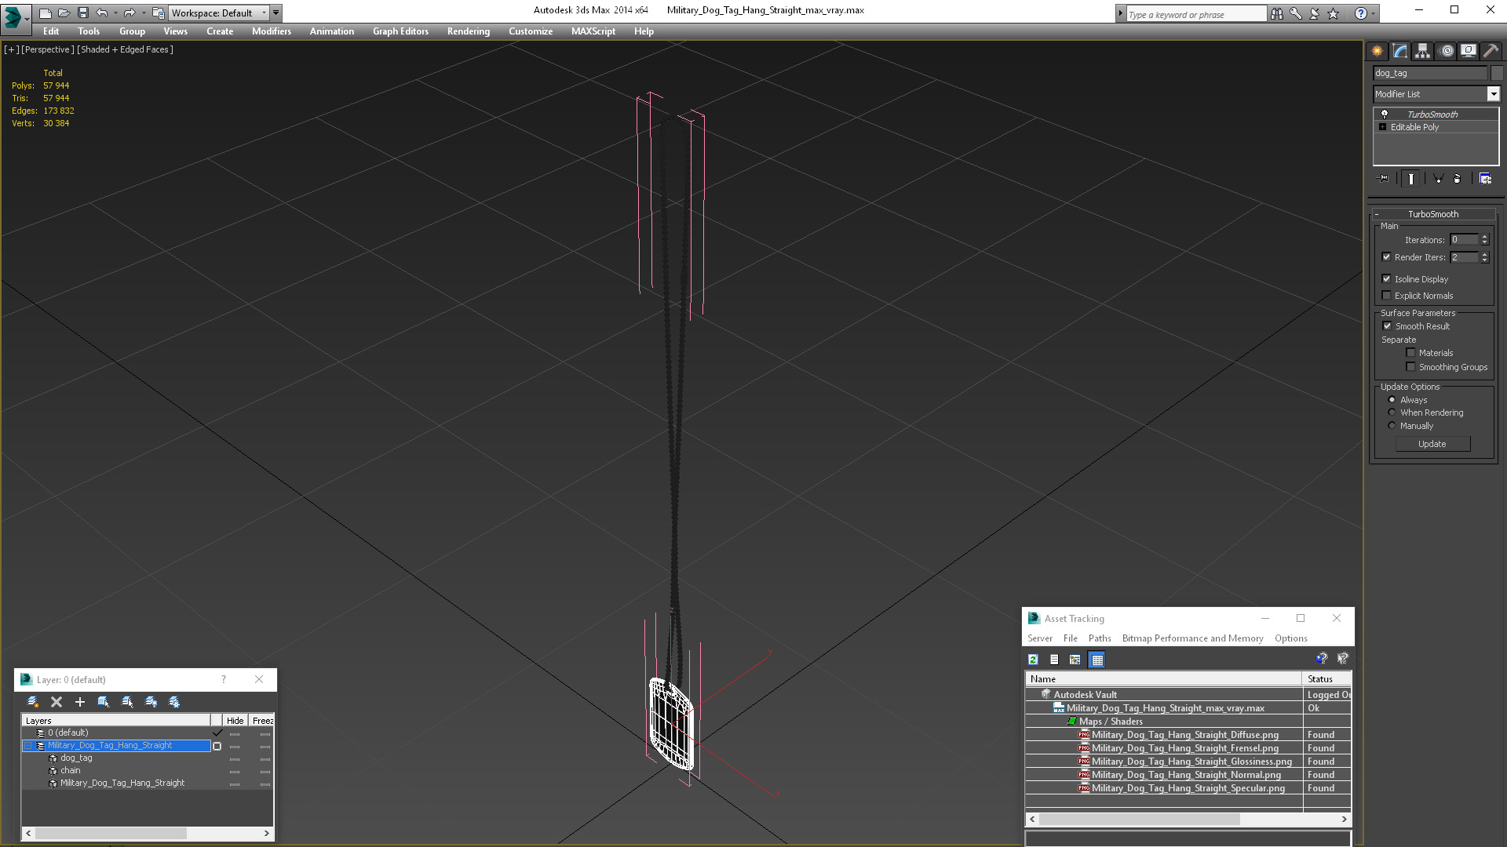This screenshot has height=847, width=1507.
Task: Switch to the Motion panel tab
Action: pyautogui.click(x=1446, y=51)
